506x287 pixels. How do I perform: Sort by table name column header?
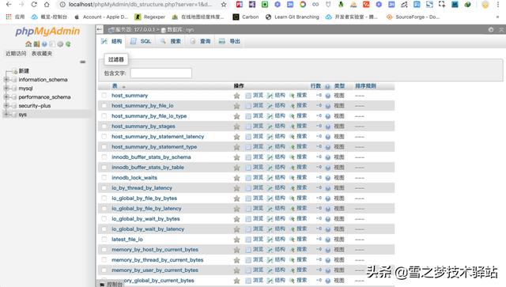click(115, 86)
